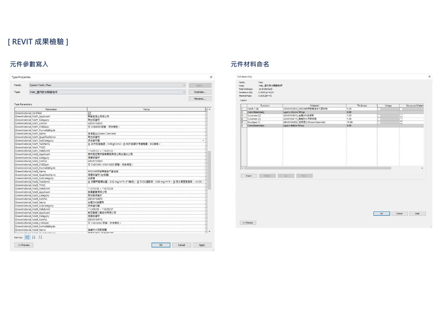Apply the Type Properties changes
The image size is (443, 313).
[x=202, y=245]
